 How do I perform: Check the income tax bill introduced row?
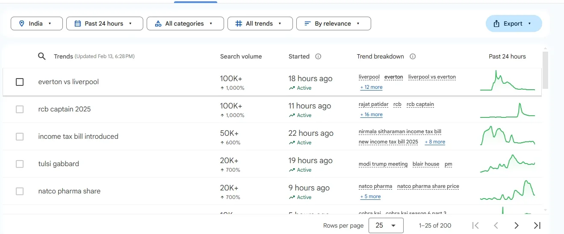[x=20, y=137]
